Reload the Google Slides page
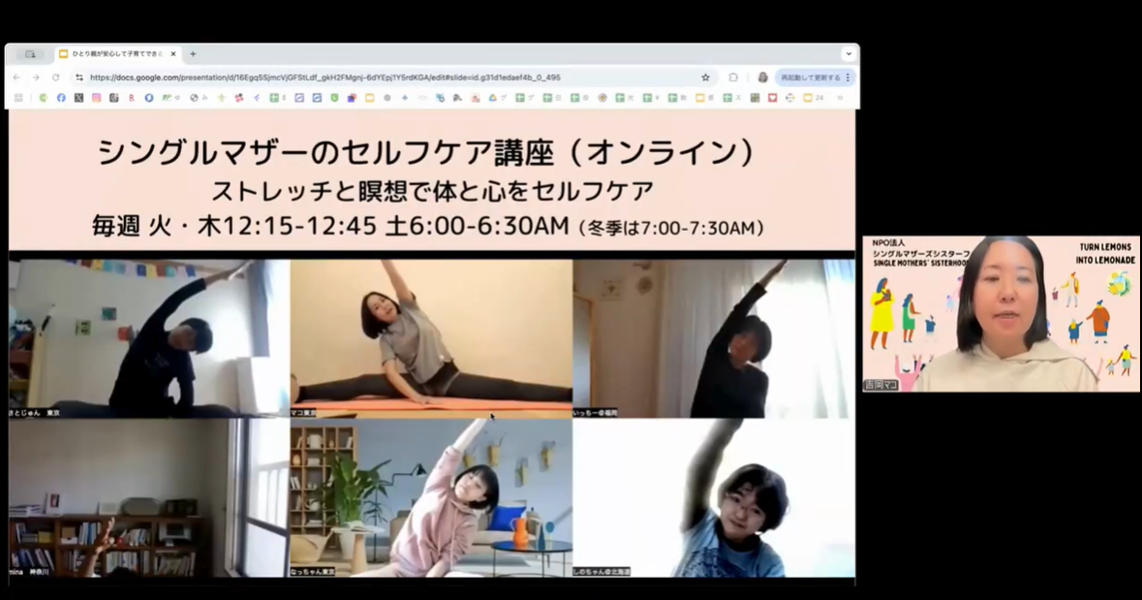Image resolution: width=1142 pixels, height=600 pixels. pos(55,78)
